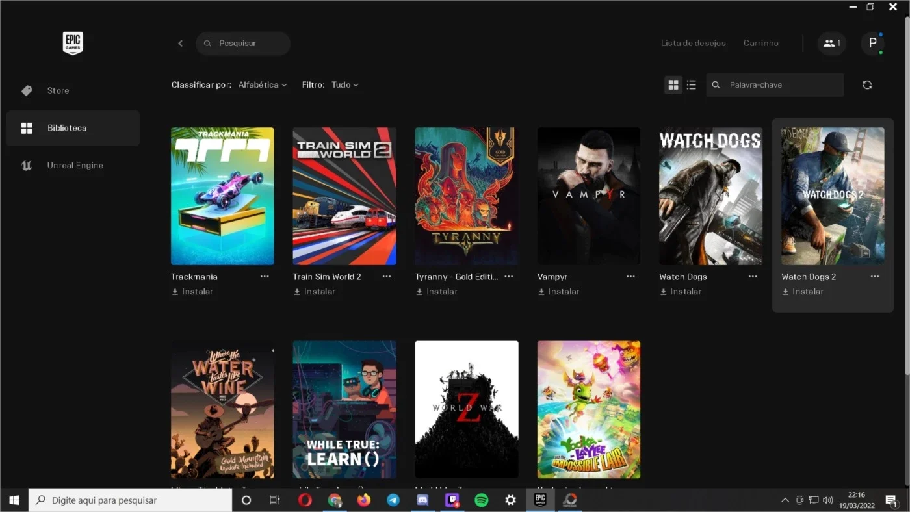Open the friends list icon
The width and height of the screenshot is (910, 512).
click(832, 44)
